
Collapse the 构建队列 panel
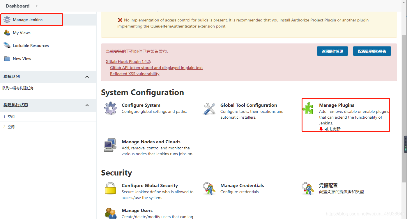[87, 77]
